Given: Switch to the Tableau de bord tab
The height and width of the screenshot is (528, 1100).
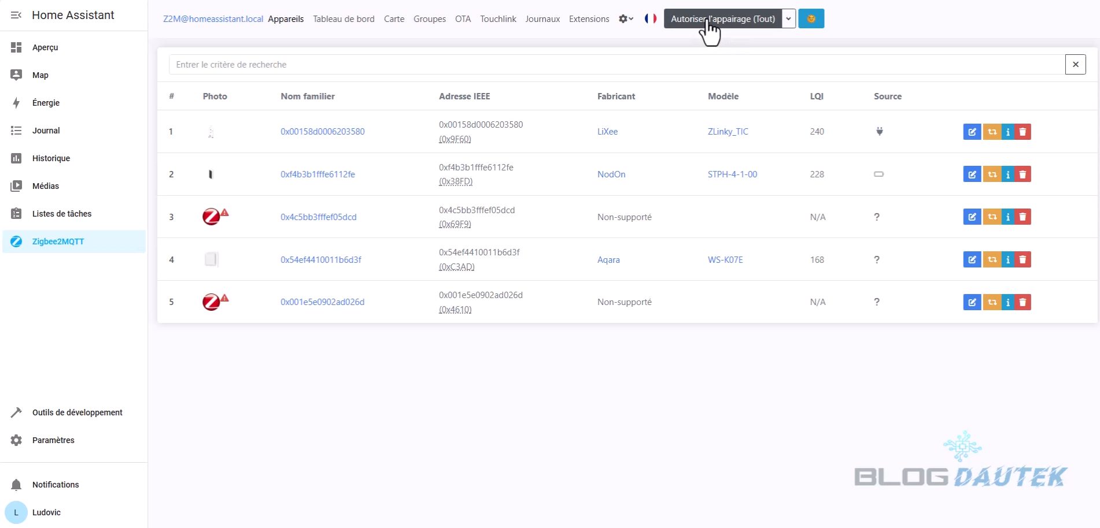Looking at the screenshot, I should pos(344,19).
